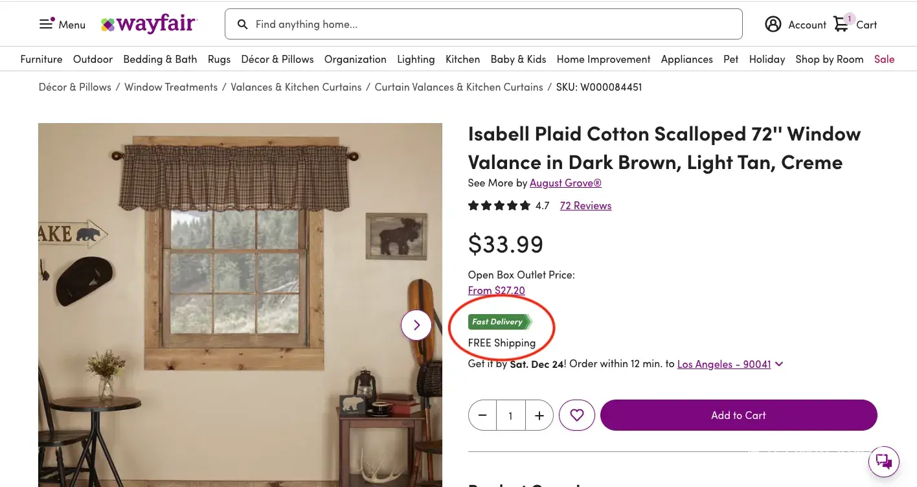Open the 72 Reviews link
The height and width of the screenshot is (487, 917).
(585, 206)
